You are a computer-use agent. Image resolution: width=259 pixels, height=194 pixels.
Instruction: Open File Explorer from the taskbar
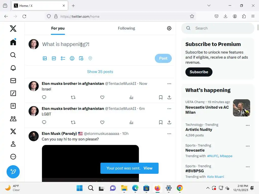coord(124,188)
